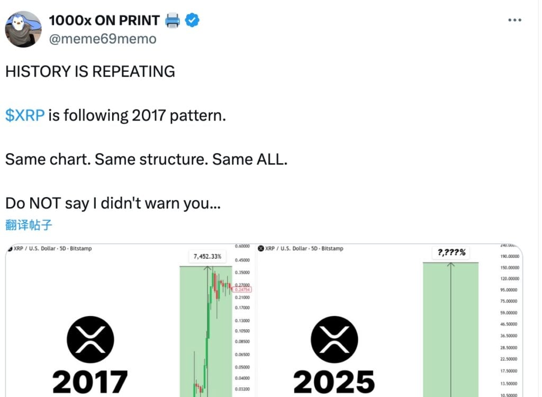The width and height of the screenshot is (542, 397).
Task: Click the display name 1000x ON PRINT
Action: pos(103,20)
